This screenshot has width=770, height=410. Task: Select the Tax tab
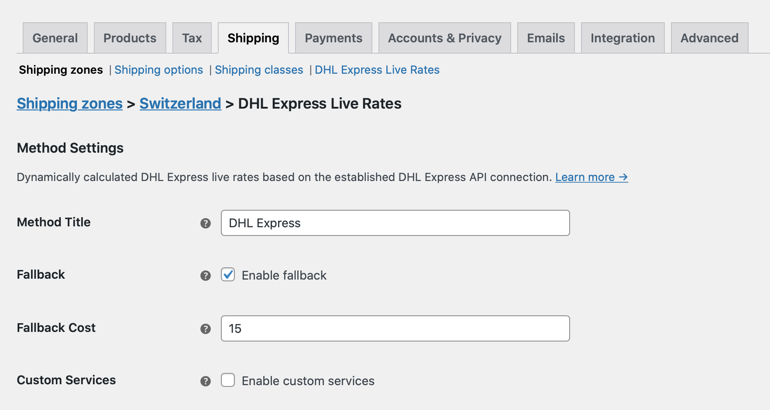[192, 38]
